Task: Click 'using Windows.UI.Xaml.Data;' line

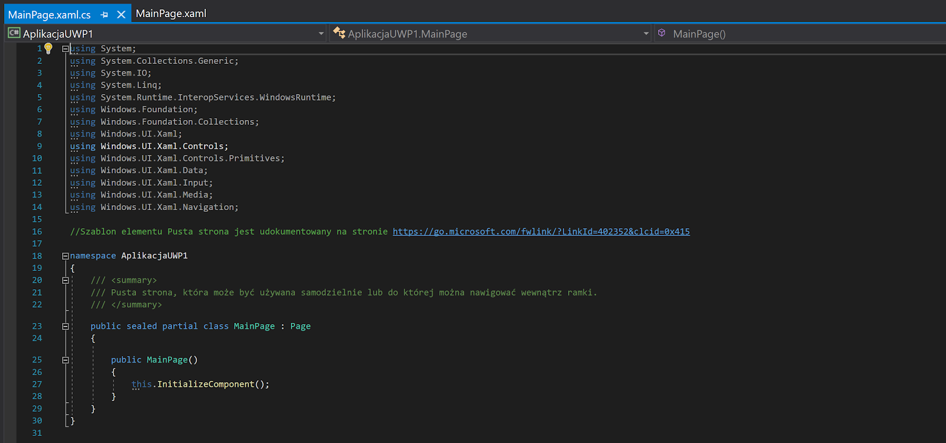Action: (139, 170)
